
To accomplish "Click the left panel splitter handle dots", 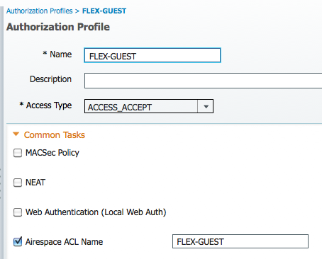I will tap(1, 183).
